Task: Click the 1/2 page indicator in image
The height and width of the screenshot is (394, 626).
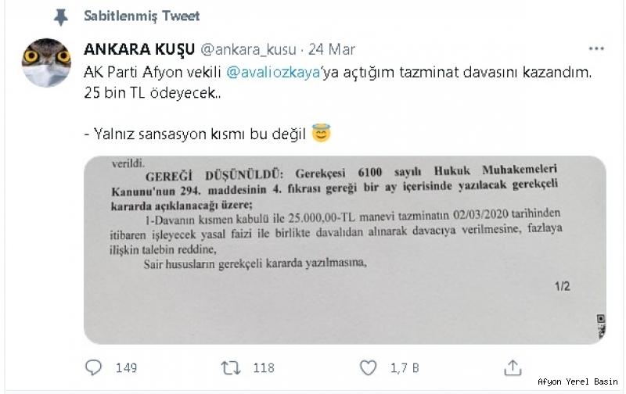Action: pyautogui.click(x=562, y=286)
